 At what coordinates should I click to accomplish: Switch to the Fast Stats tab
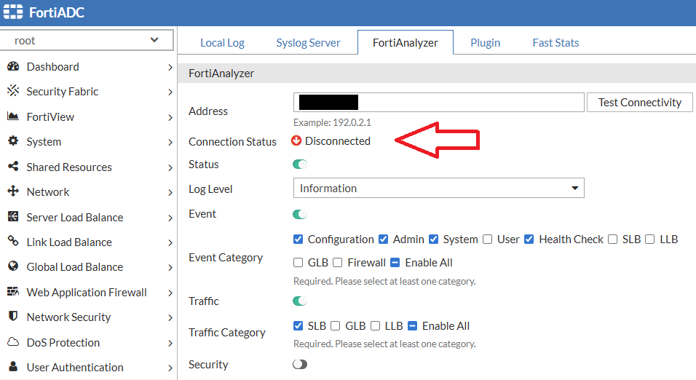click(x=555, y=43)
